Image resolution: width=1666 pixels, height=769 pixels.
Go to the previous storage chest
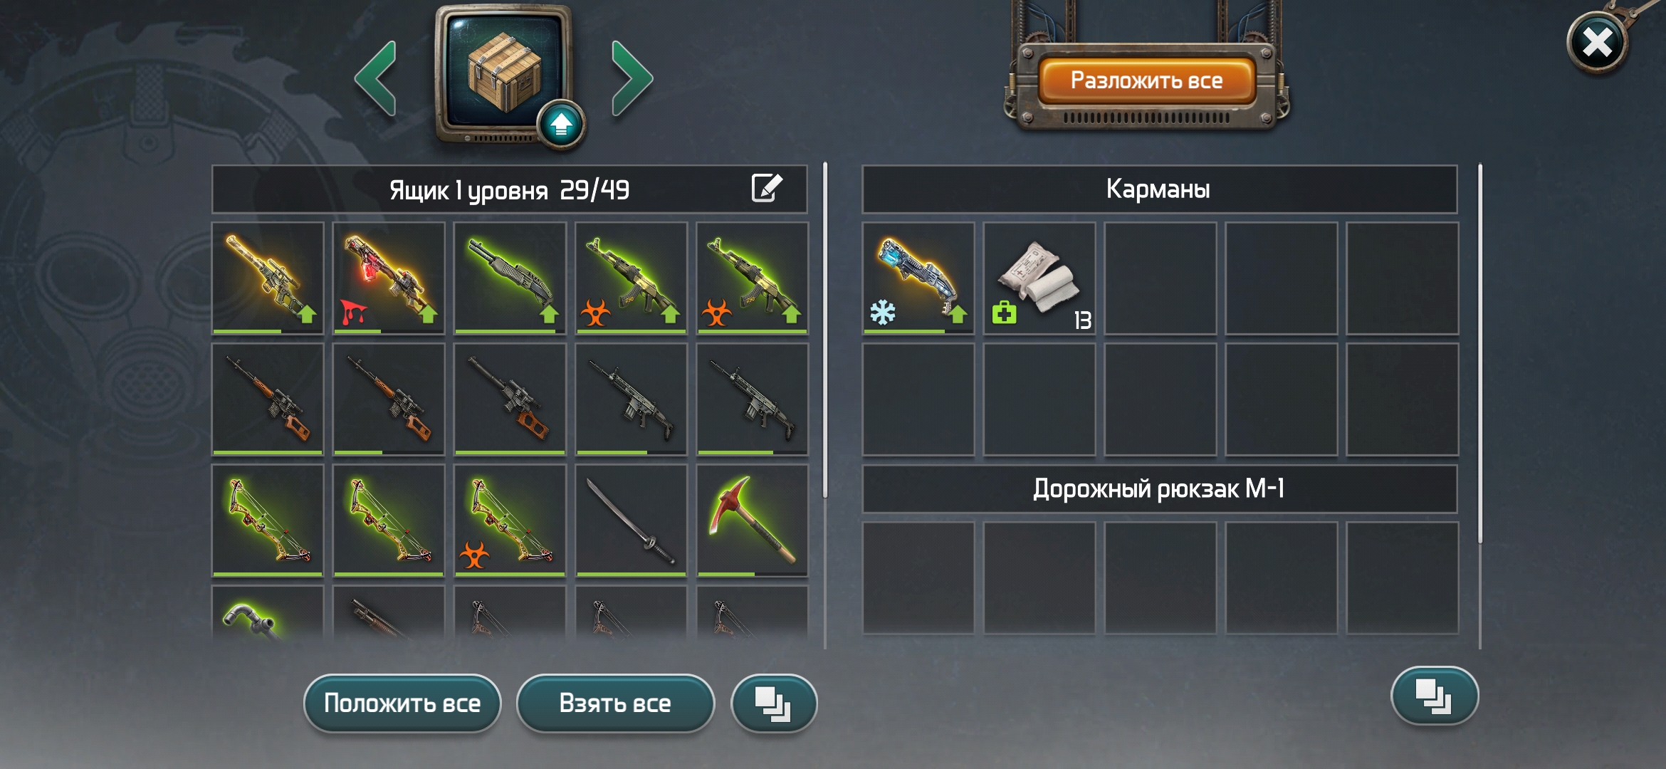[x=375, y=78]
